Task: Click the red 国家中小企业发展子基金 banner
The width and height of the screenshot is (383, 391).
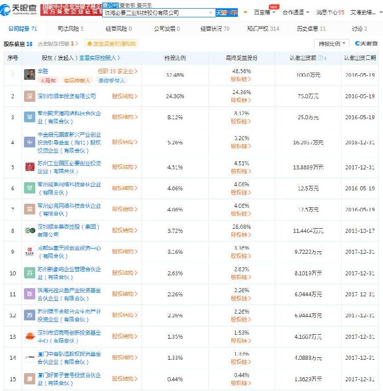Action: [x=71, y=10]
